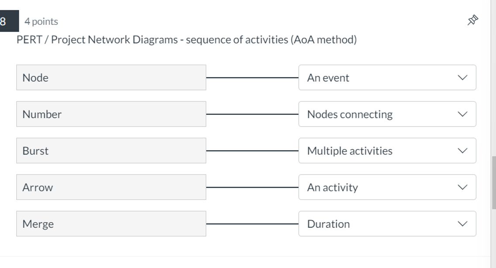Select the 'Merge' term box

(x=111, y=223)
